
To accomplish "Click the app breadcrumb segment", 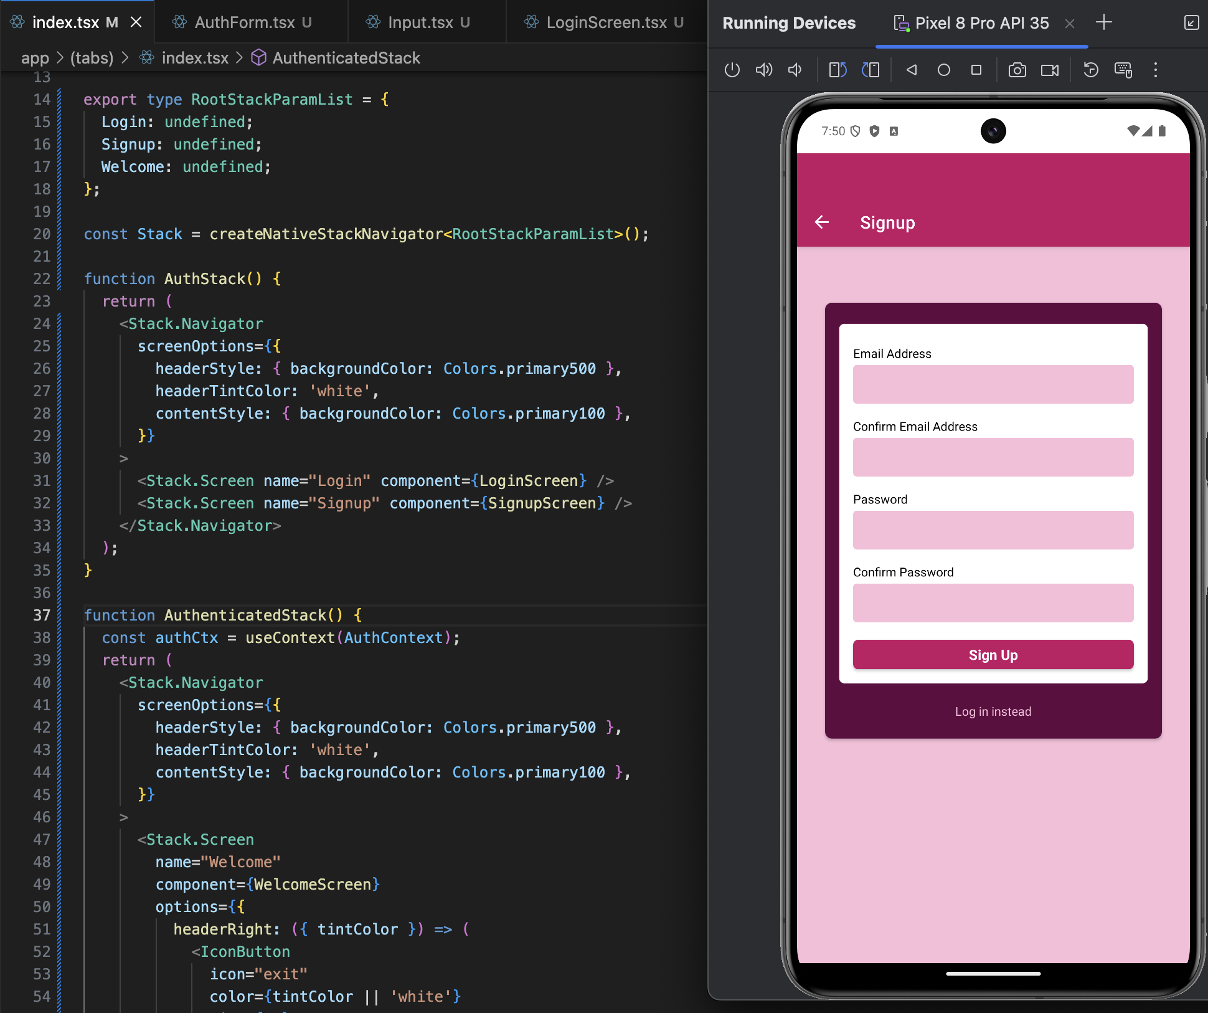I will [x=35, y=58].
